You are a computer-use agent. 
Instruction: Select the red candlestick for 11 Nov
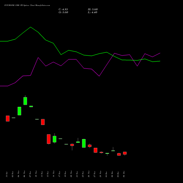[x=43, y=122]
